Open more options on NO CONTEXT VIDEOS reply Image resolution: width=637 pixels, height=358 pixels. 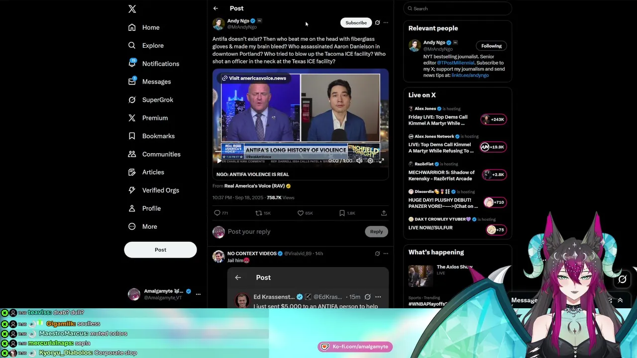pyautogui.click(x=386, y=254)
